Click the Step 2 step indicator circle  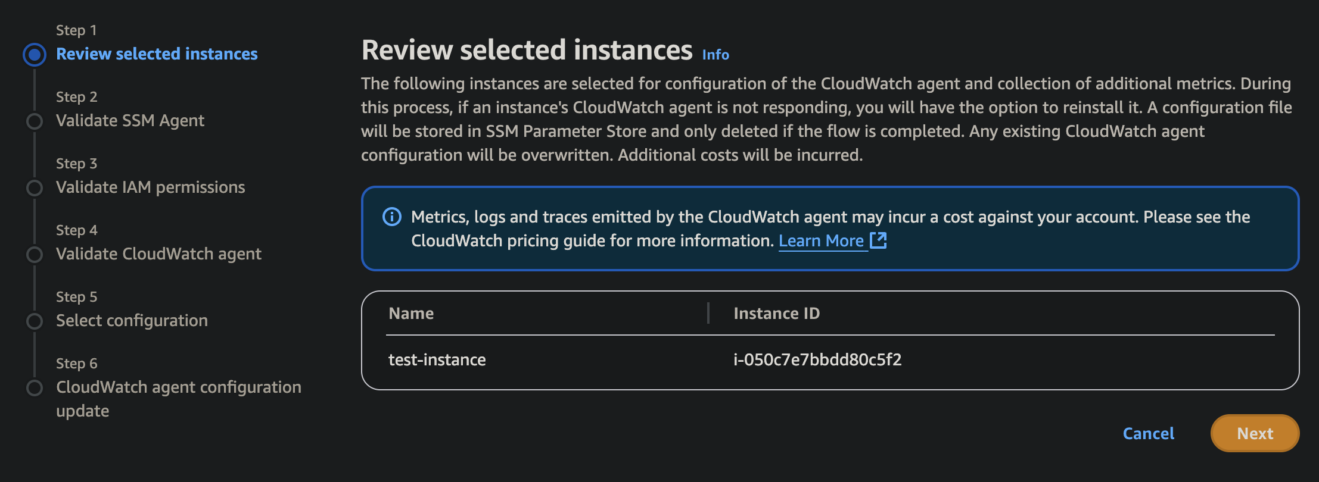click(35, 121)
